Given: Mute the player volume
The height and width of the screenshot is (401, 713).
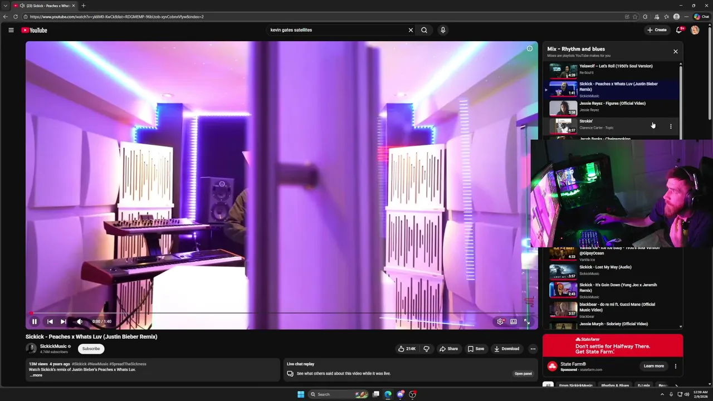Looking at the screenshot, I should coord(80,321).
